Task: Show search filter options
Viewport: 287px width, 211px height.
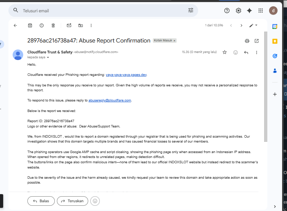Action: tap(191, 10)
